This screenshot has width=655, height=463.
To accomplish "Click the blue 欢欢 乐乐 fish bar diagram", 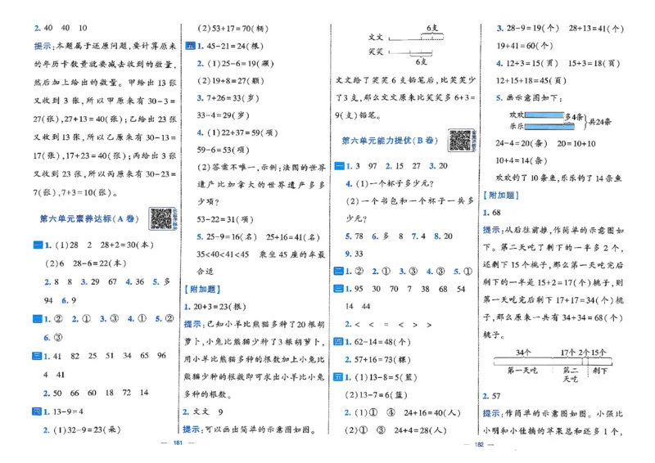I will (560, 120).
